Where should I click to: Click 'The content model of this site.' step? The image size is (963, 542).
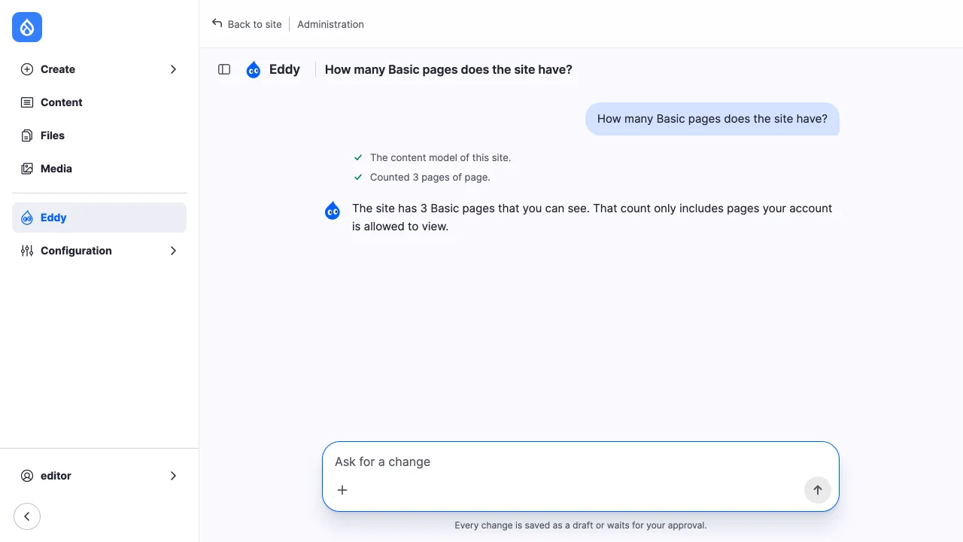pyautogui.click(x=440, y=157)
